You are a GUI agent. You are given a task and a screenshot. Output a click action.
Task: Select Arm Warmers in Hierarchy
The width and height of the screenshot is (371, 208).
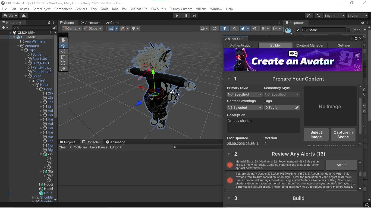point(35,41)
